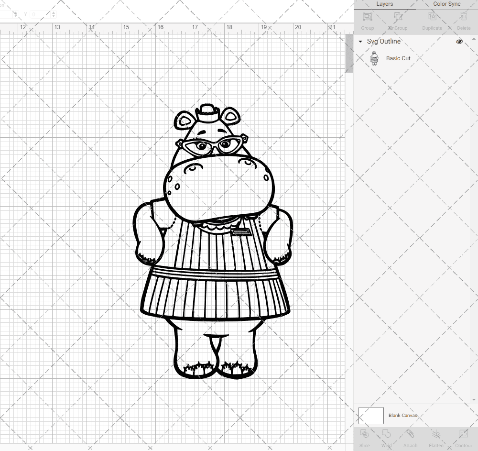
Task: Collapse the Svg Outline group
Action: [x=360, y=42]
